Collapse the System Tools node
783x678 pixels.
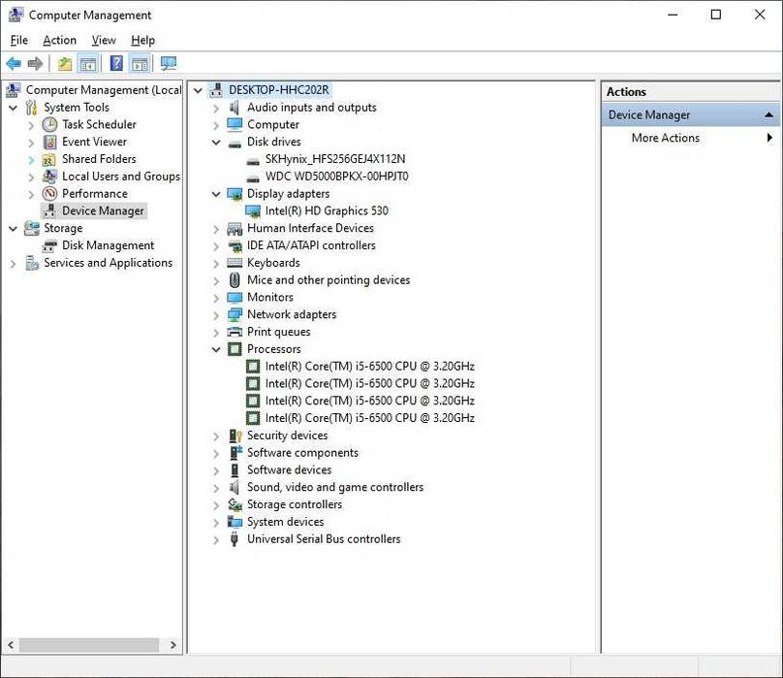tap(14, 108)
